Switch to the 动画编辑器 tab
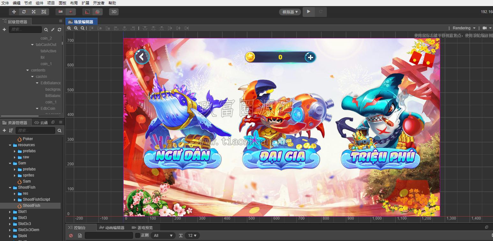This screenshot has width=493, height=241. 112,228
